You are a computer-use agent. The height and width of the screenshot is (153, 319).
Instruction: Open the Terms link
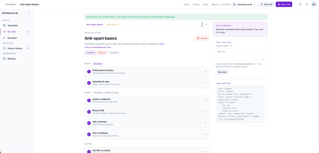coord(186,4)
